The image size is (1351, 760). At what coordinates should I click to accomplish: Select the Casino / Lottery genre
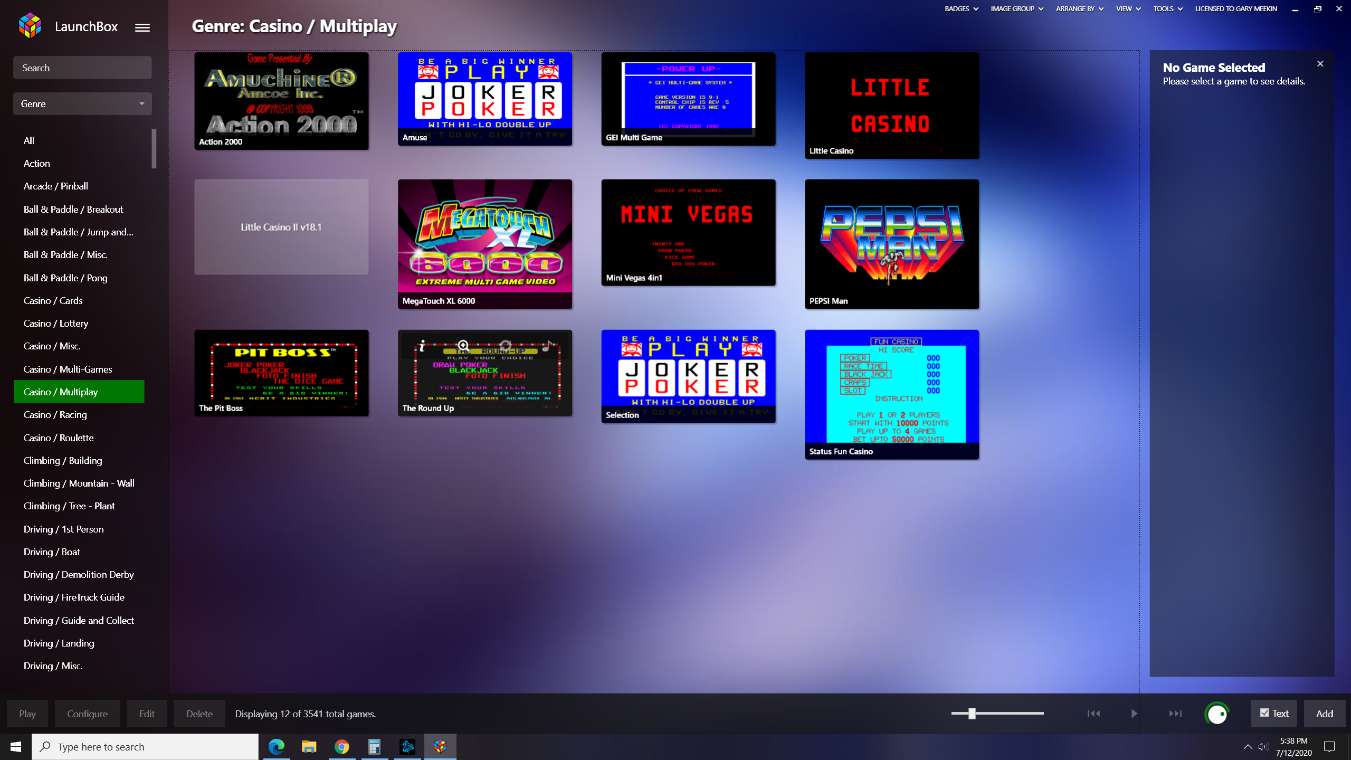[x=79, y=323]
